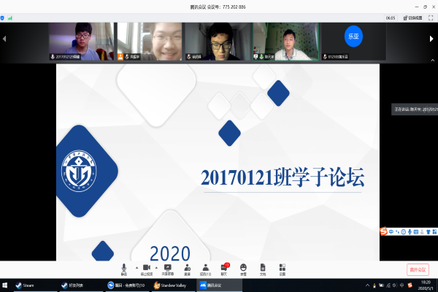This screenshot has width=438, height=292.
Task: Click the invite participants icon
Action: pyautogui.click(x=188, y=269)
